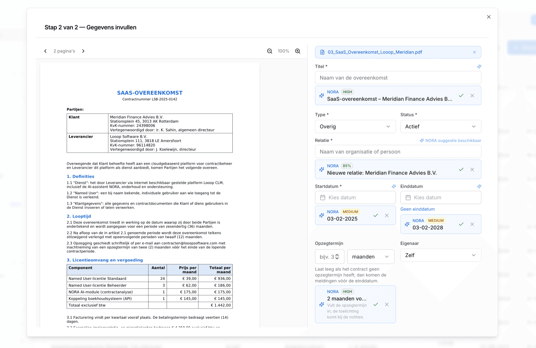
Task: Go to next PDF page arrow
Action: (x=83, y=51)
